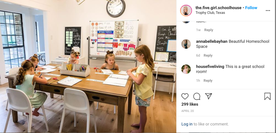Click the APRIL 20 post date
Image resolution: width=276 pixels, height=133 pixels.
(187, 111)
